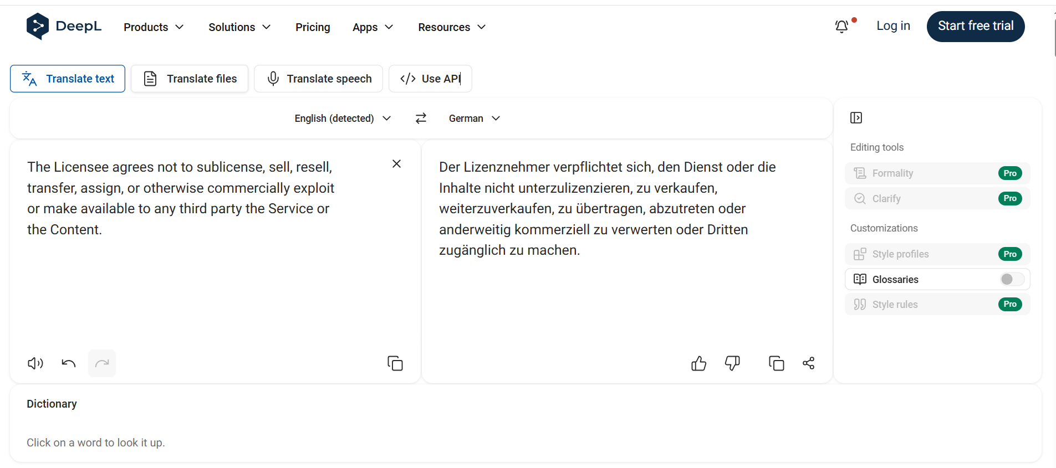This screenshot has height=468, width=1056.
Task: Open the Use API tab
Action: click(x=430, y=79)
